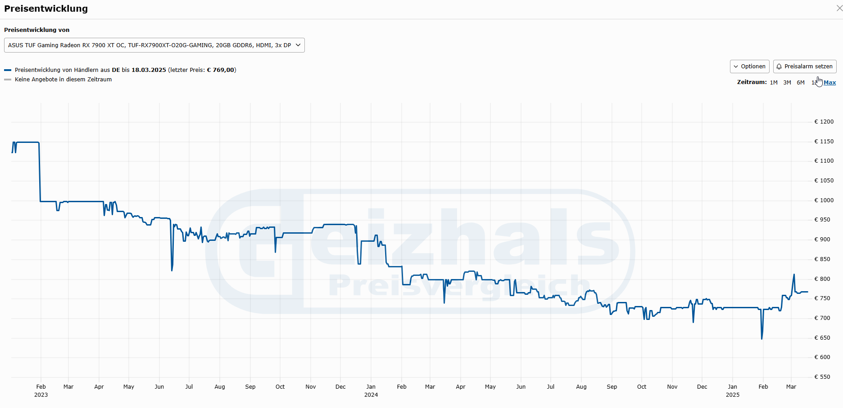Select the 3M time range
Viewport: 843px width, 408px height.
(x=787, y=83)
